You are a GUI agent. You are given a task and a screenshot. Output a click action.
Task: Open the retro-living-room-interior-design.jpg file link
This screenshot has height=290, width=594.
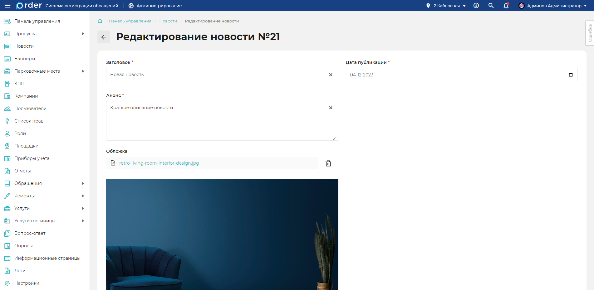point(159,163)
